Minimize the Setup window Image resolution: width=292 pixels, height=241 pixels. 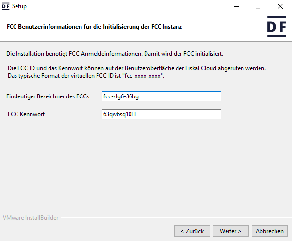click(236, 7)
